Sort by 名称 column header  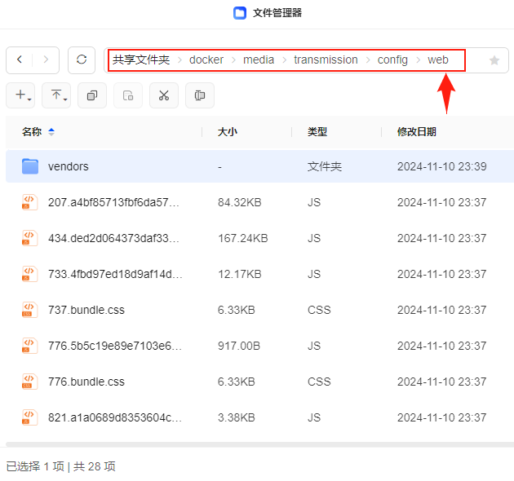[x=32, y=132]
